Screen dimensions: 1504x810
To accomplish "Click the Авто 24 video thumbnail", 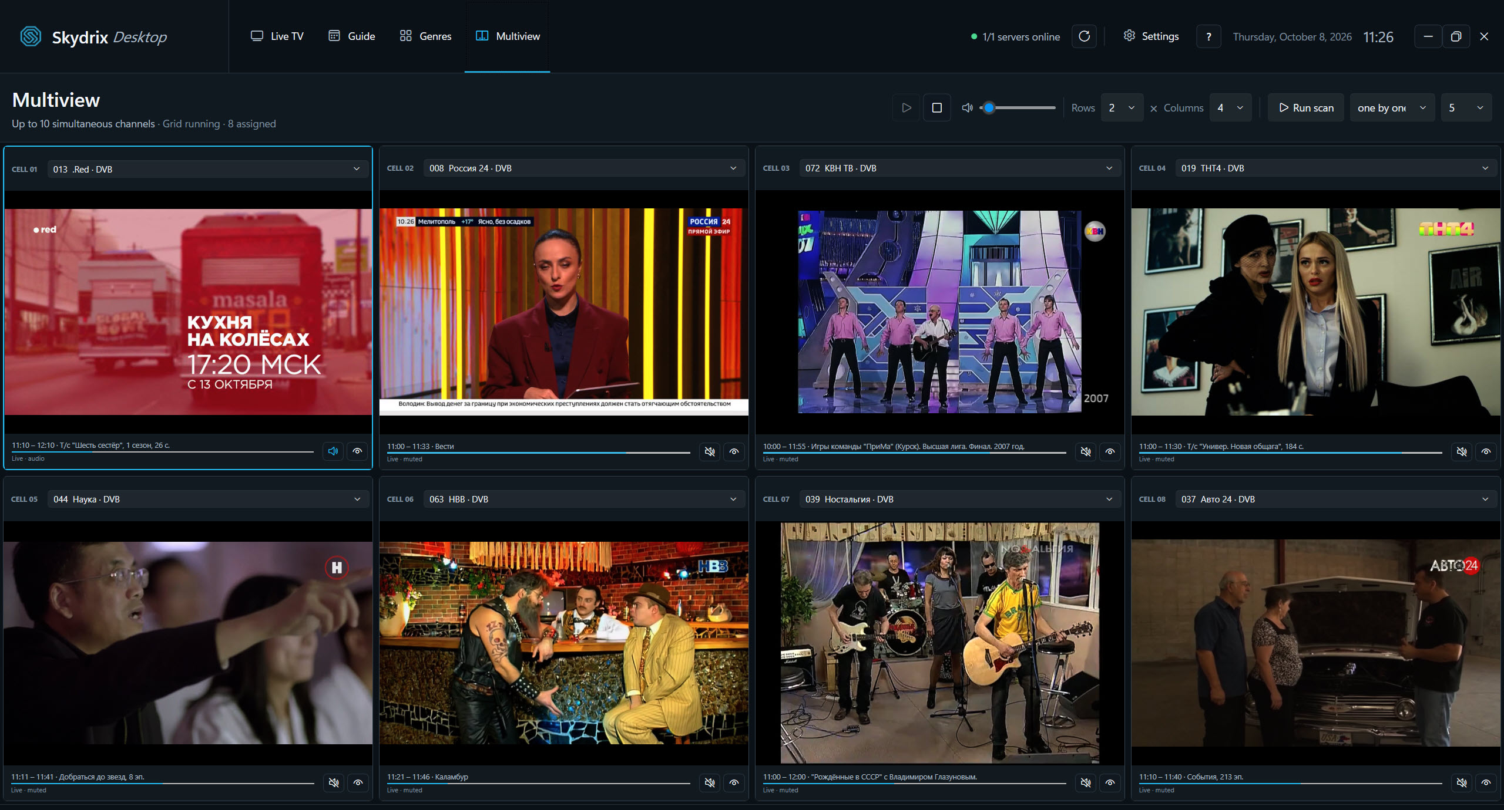I will 1316,643.
